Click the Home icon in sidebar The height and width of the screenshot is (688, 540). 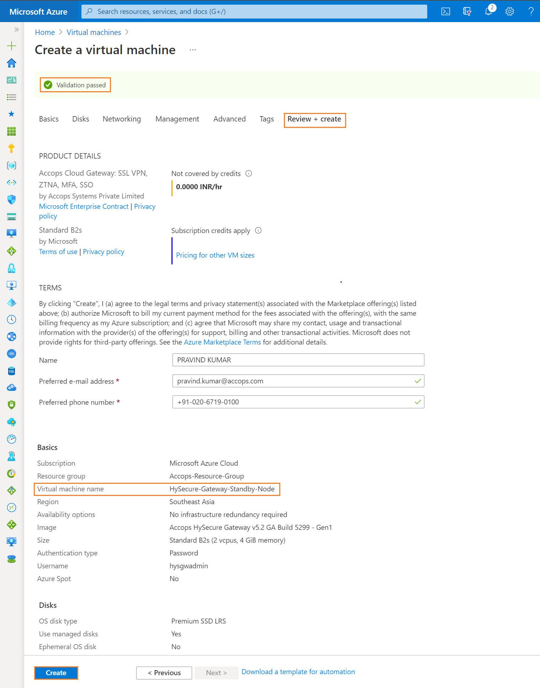coord(11,63)
